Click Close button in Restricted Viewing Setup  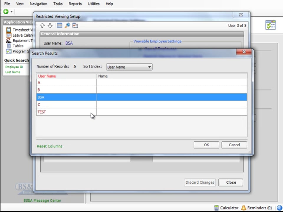pos(231,183)
